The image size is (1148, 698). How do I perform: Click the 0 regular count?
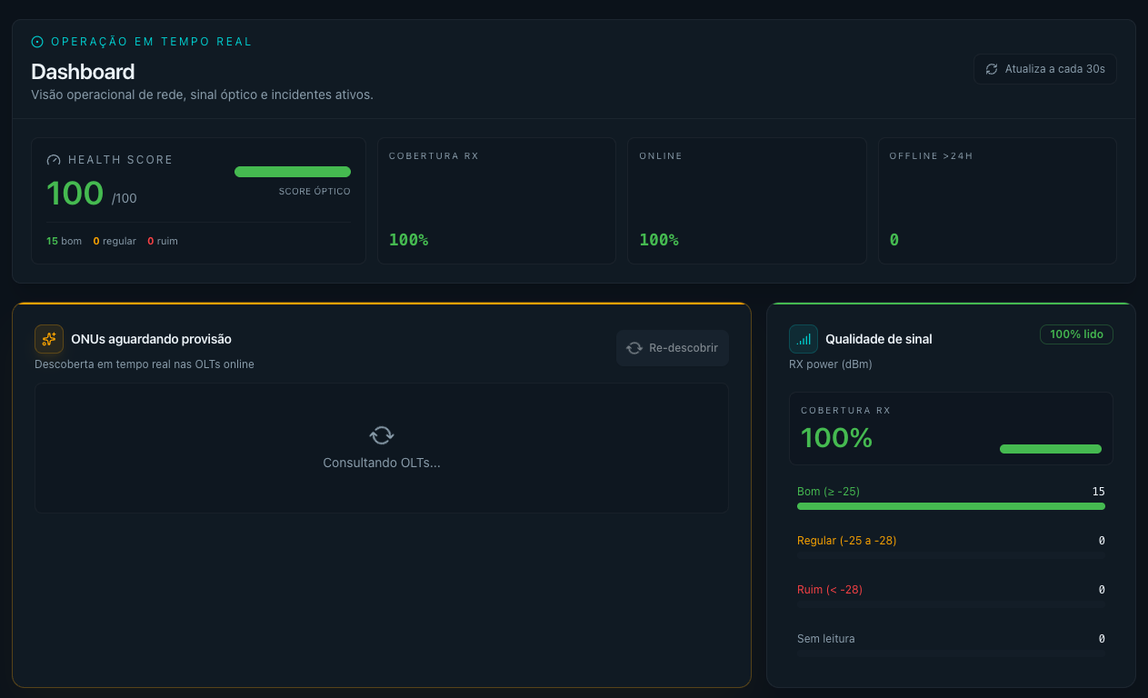(x=115, y=242)
